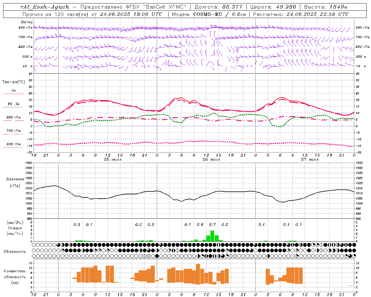This screenshot has height=297, width=371.
Task: Click the Осадки label
Action: 15,228
